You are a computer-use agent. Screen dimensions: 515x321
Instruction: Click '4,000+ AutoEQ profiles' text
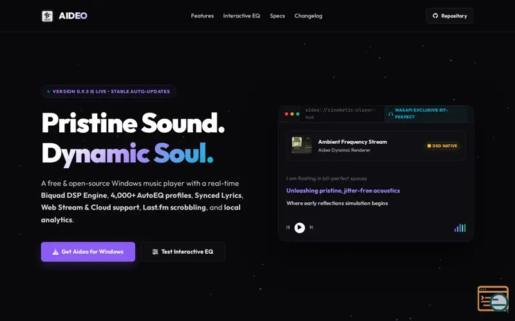pyautogui.click(x=151, y=195)
